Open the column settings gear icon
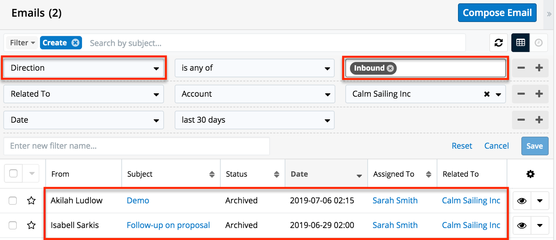556x240 pixels. point(530,174)
